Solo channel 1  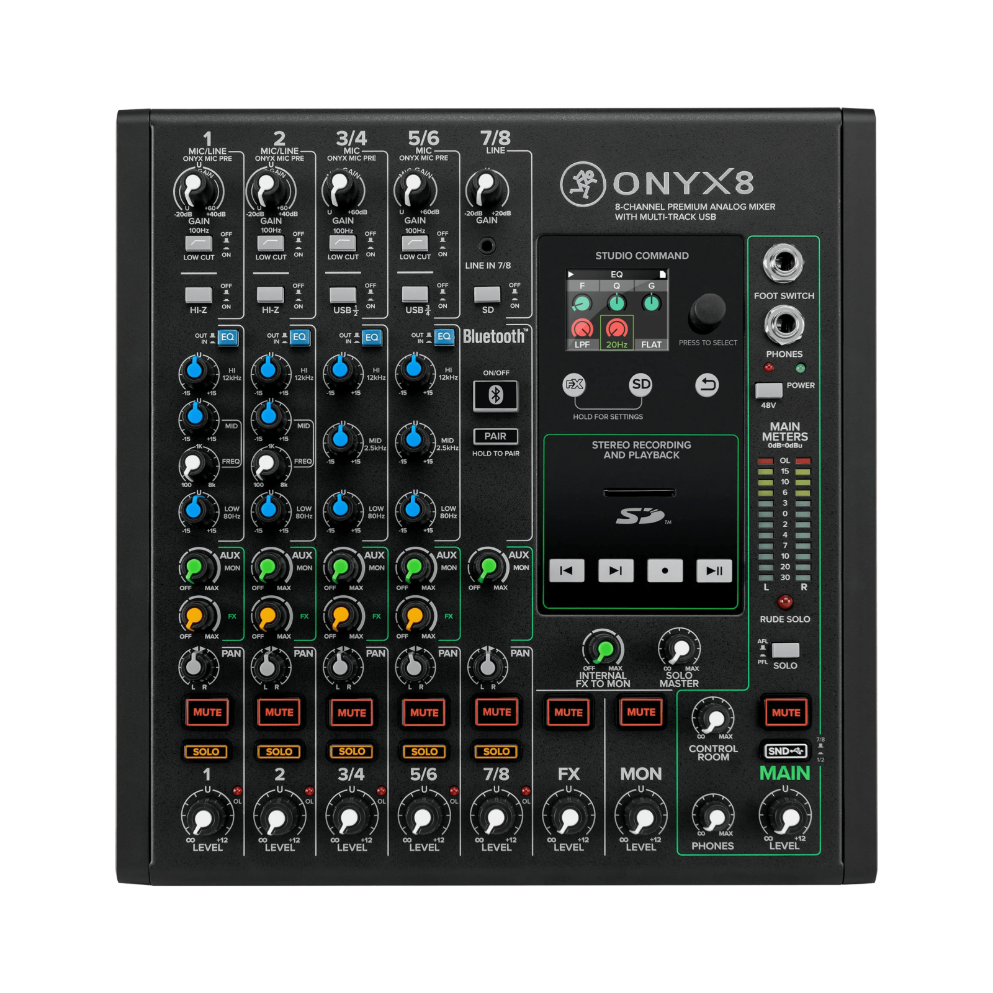[x=206, y=752]
